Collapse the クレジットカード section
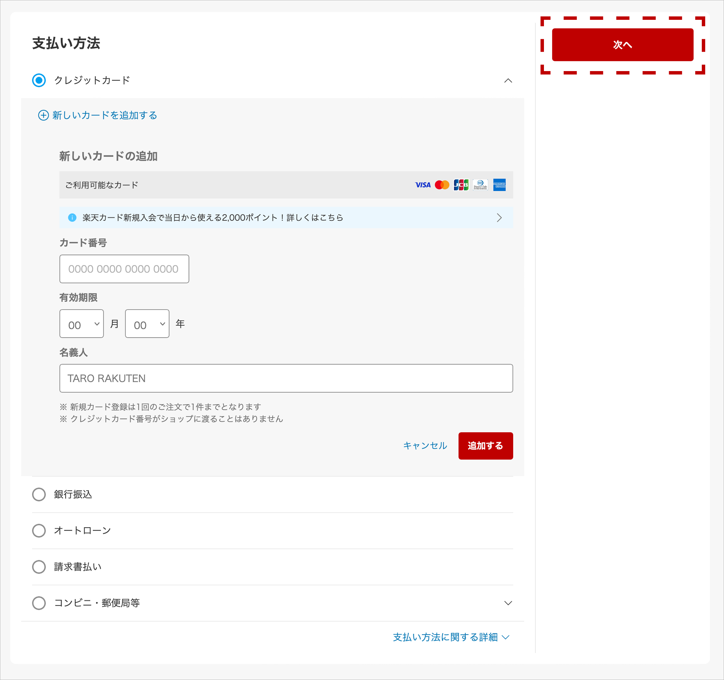Screen dimensions: 724x680 click(x=509, y=81)
